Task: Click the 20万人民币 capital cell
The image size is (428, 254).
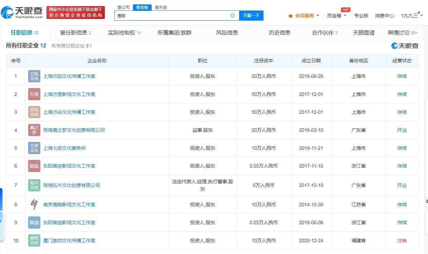Action: pyautogui.click(x=264, y=130)
